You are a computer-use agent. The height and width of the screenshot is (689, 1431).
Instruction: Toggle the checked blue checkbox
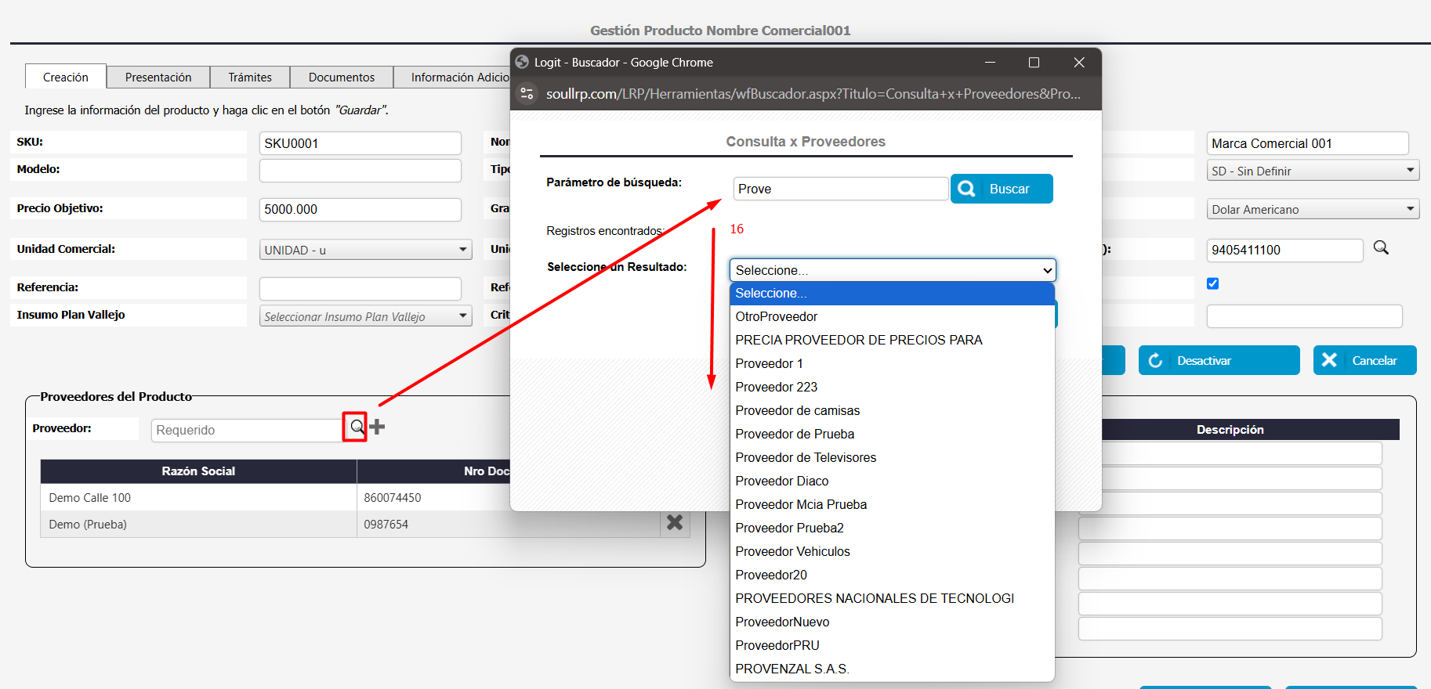tap(1213, 283)
